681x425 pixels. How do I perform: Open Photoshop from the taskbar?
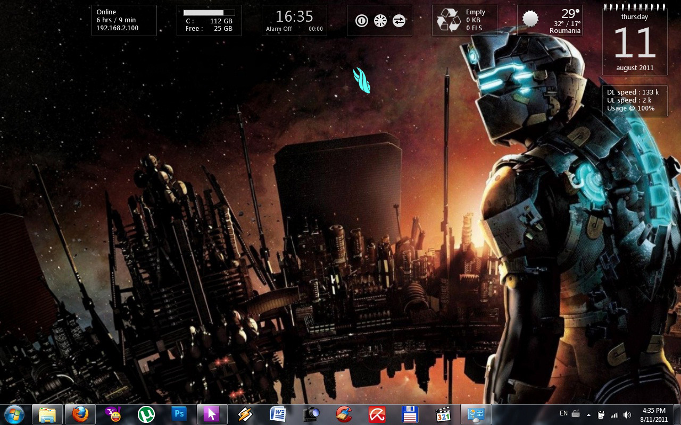(x=179, y=414)
